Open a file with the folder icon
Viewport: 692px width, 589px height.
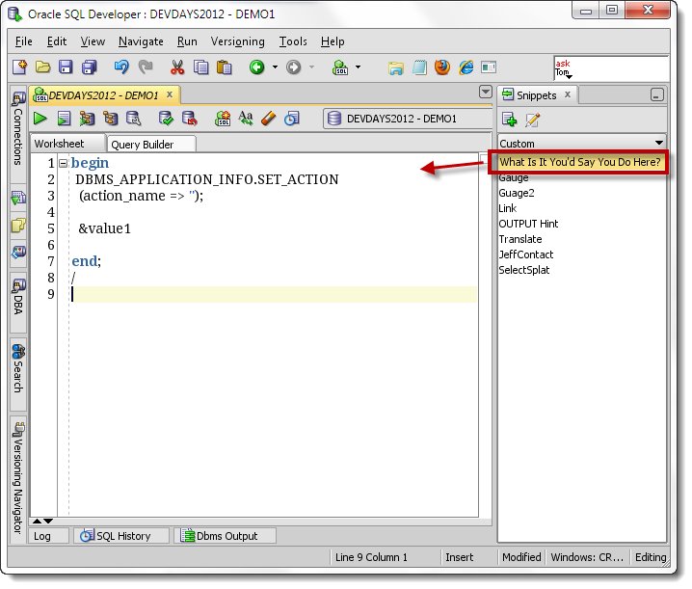click(x=42, y=67)
